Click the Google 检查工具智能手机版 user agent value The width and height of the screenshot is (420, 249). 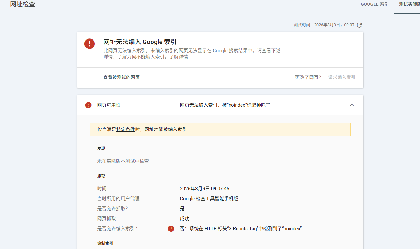[209, 199]
